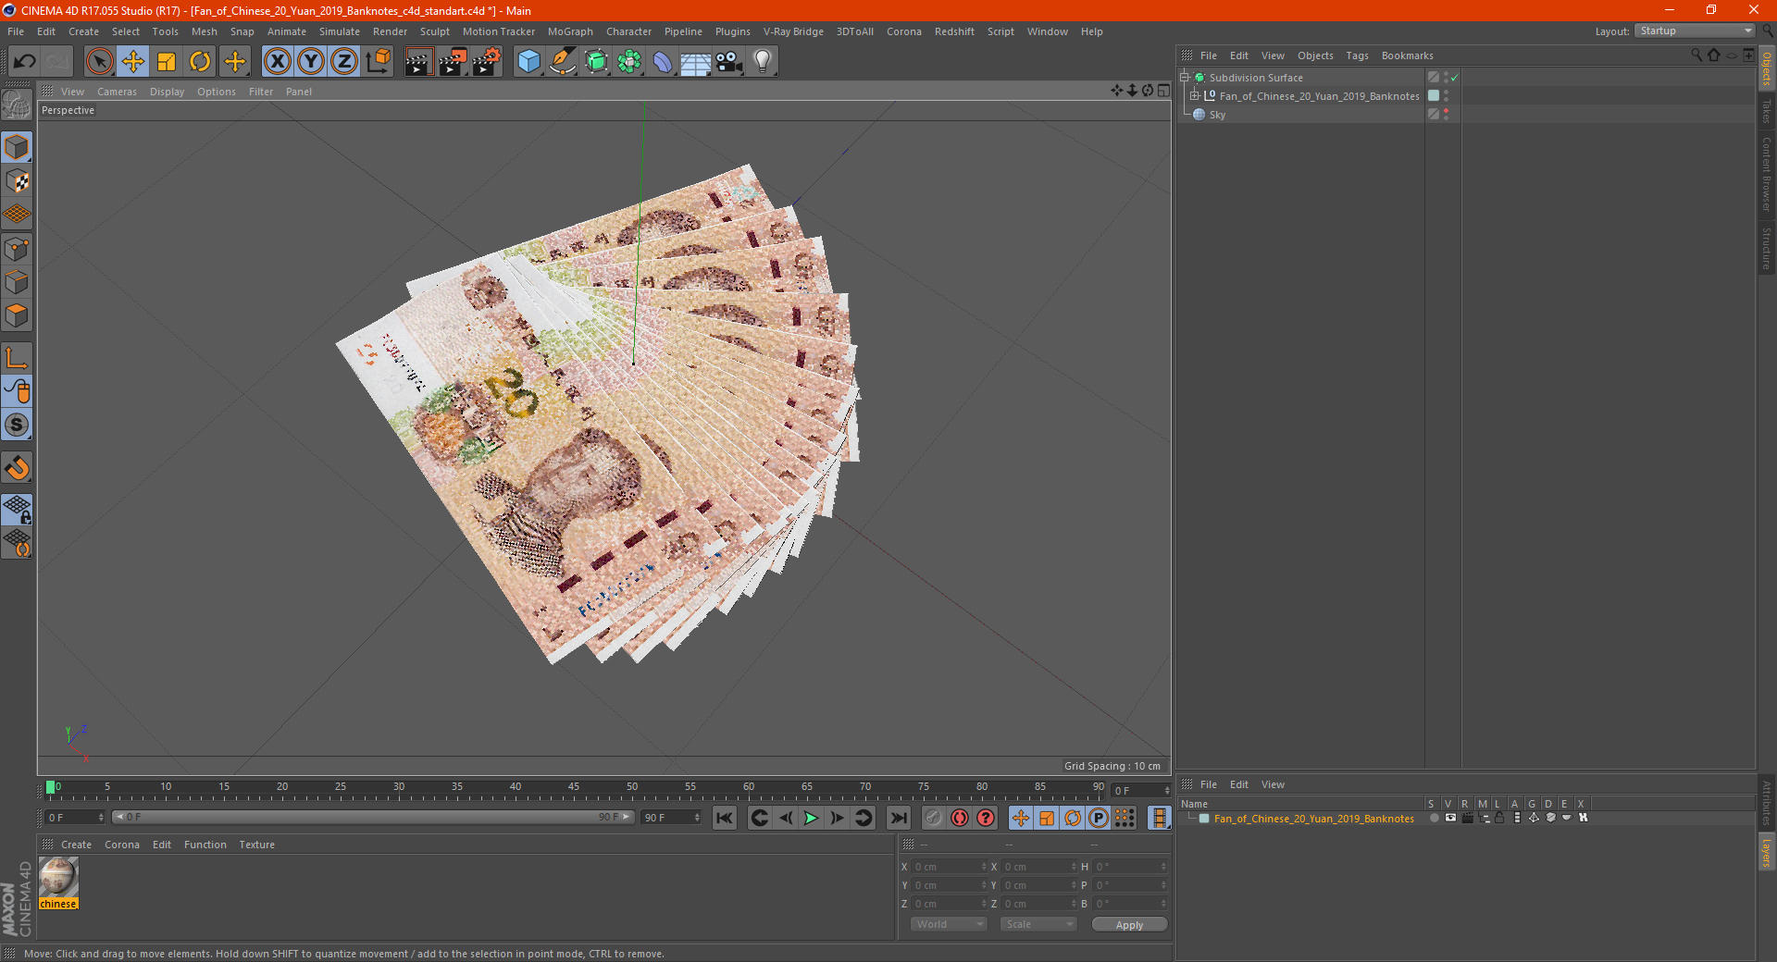Toggle Z axis lock
This screenshot has height=962, width=1777.
point(344,62)
